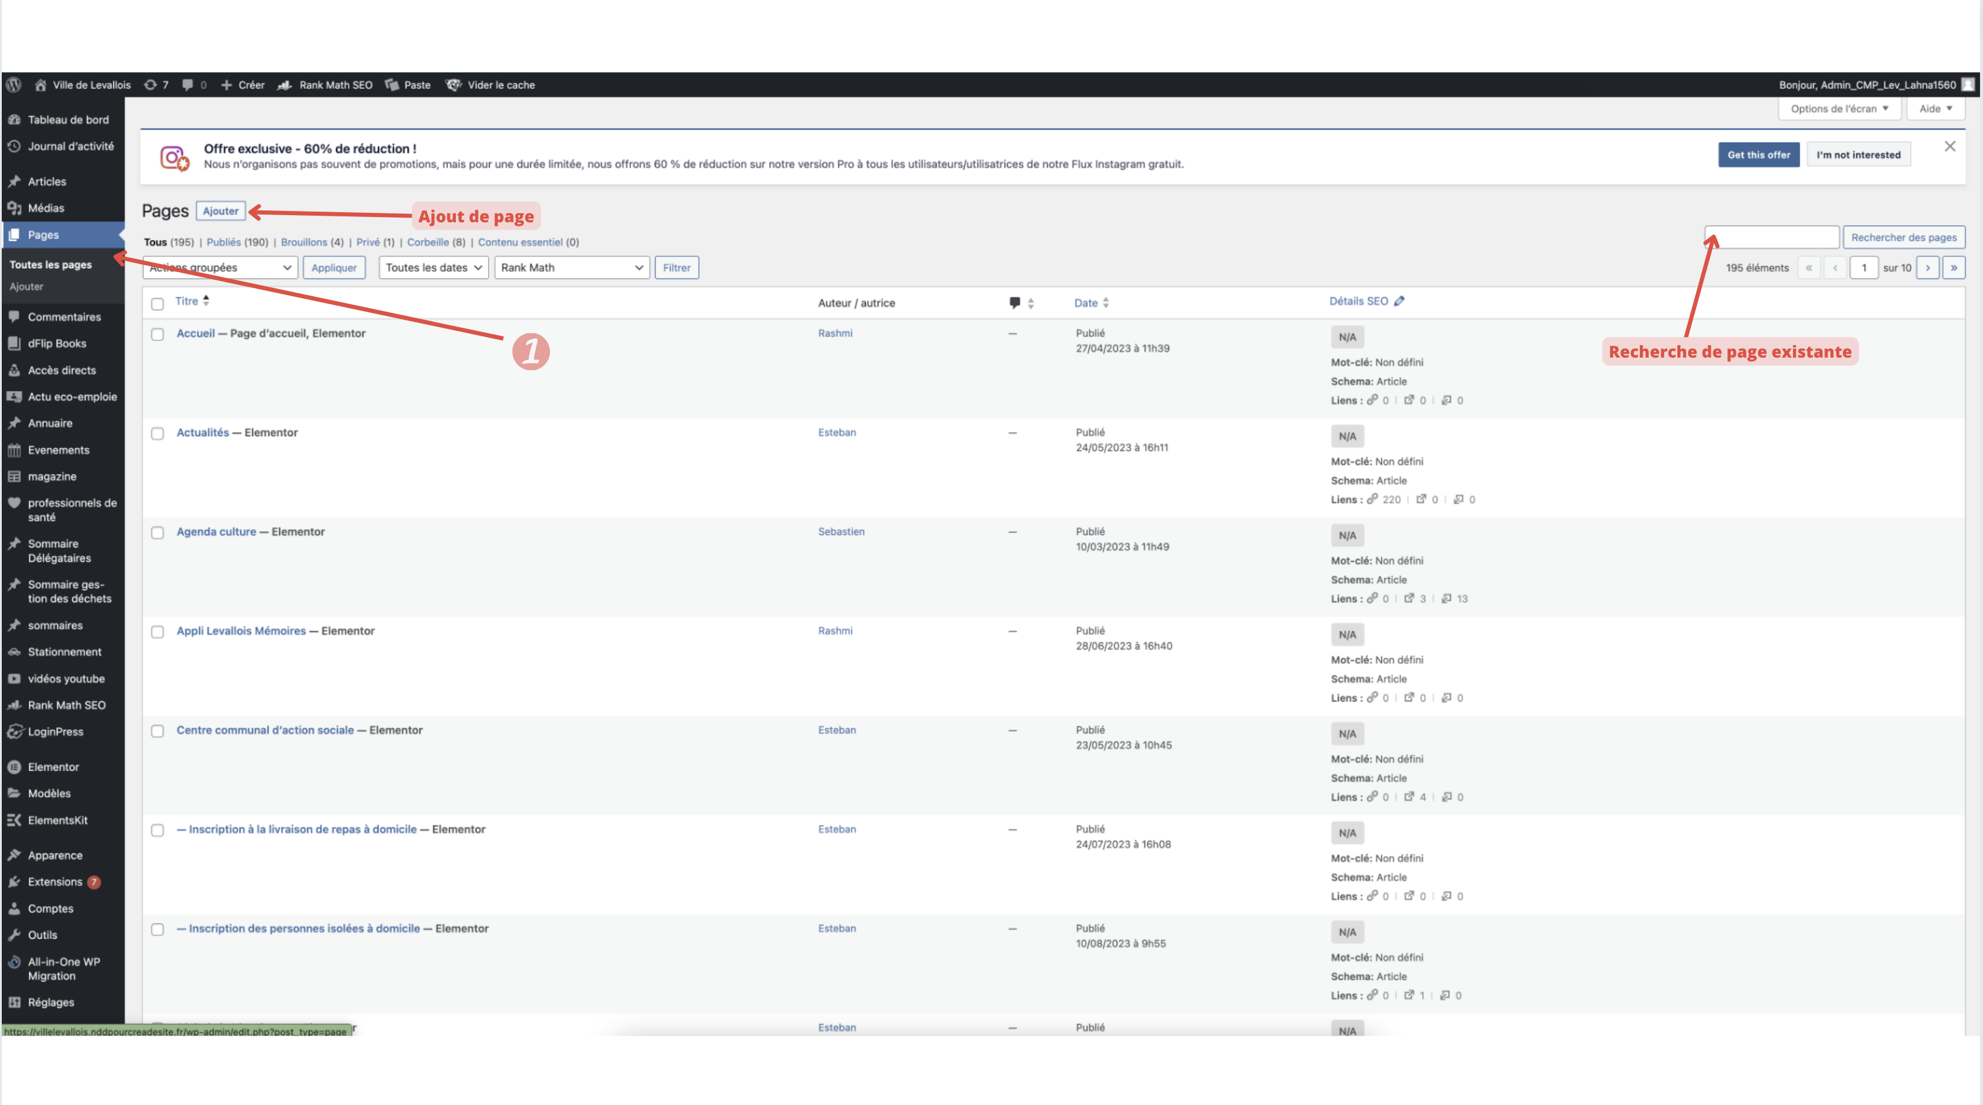The height and width of the screenshot is (1105, 1983).
Task: Filter list by Brouillons tab
Action: tap(303, 242)
